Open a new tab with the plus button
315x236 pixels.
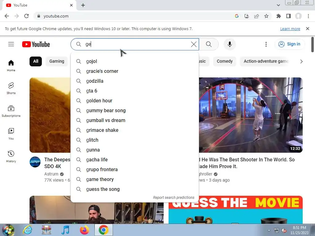[83, 5]
